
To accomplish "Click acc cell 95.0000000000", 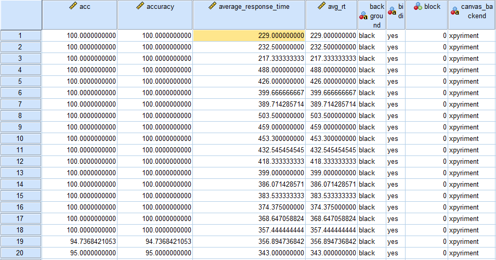I will 80,253.
